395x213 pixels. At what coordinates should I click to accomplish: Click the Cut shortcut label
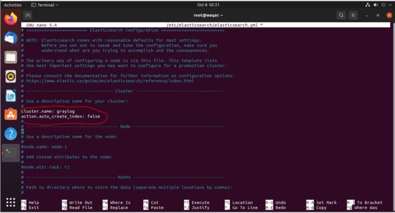[x=155, y=202]
